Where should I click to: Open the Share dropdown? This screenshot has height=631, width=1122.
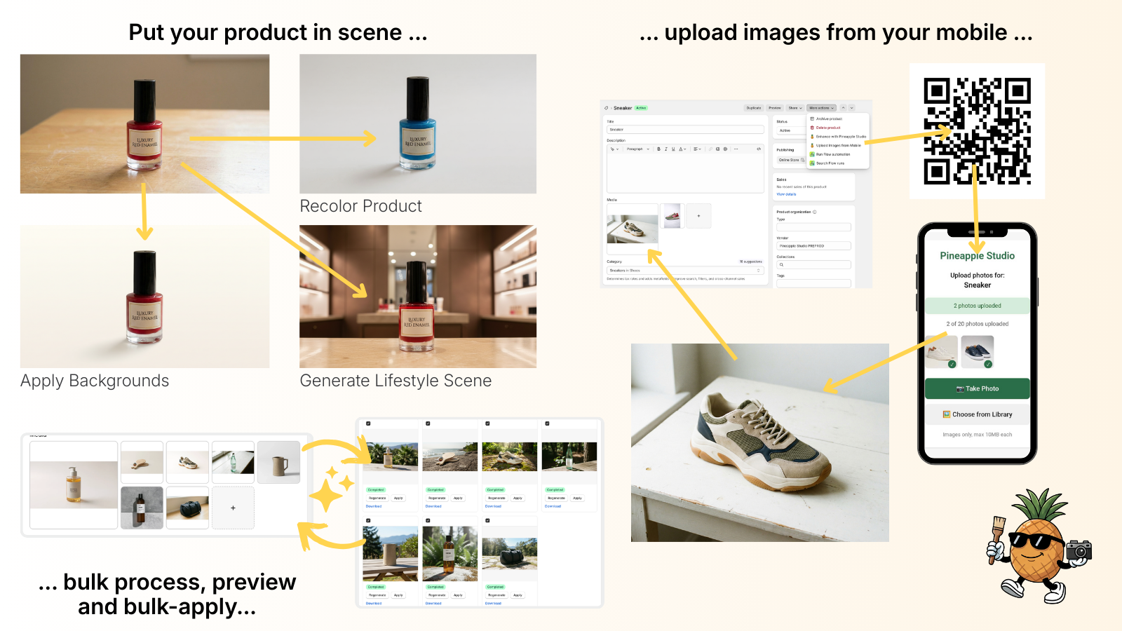795,108
